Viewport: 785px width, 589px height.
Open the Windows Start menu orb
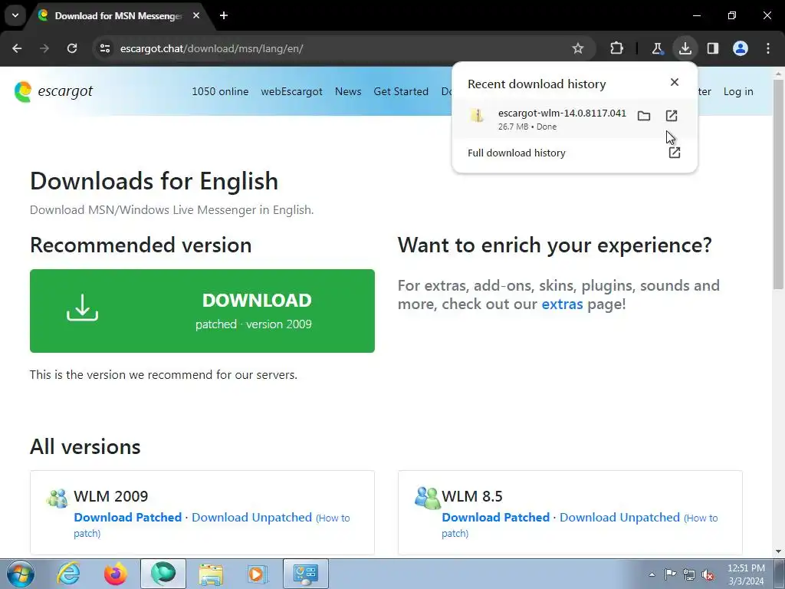[x=21, y=574]
